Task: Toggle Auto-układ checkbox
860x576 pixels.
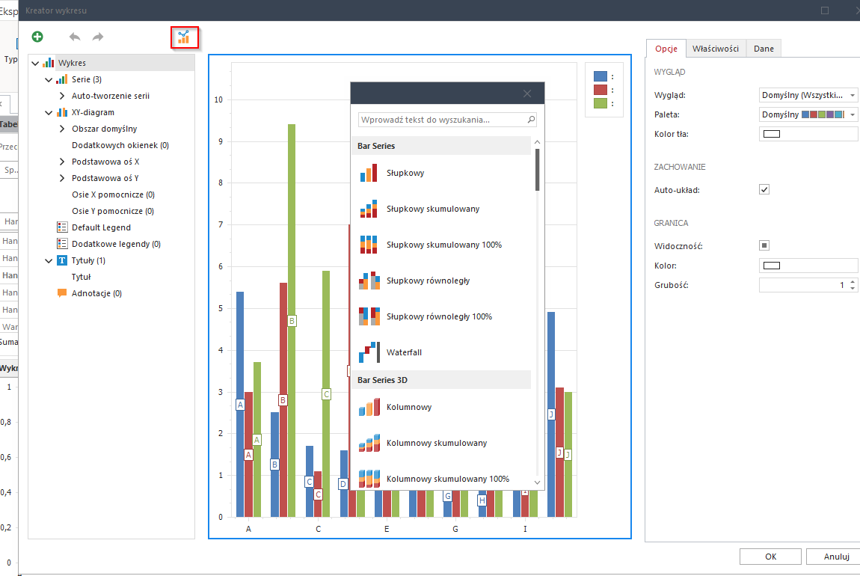Action: coord(764,189)
